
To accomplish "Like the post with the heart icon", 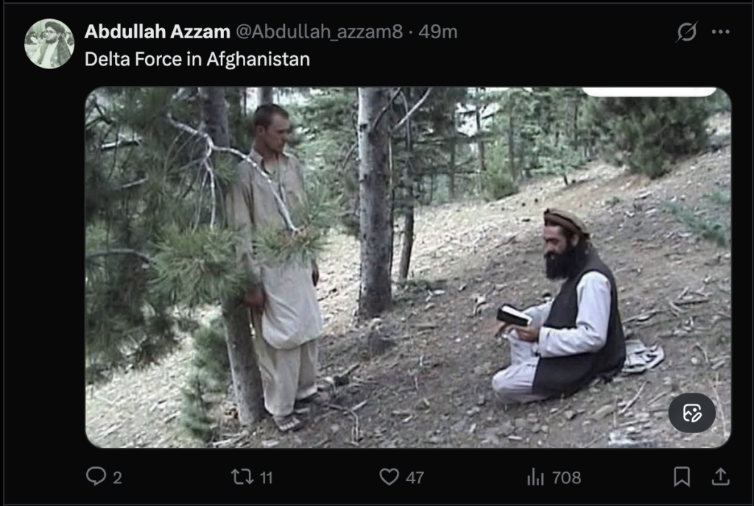I will [x=389, y=477].
